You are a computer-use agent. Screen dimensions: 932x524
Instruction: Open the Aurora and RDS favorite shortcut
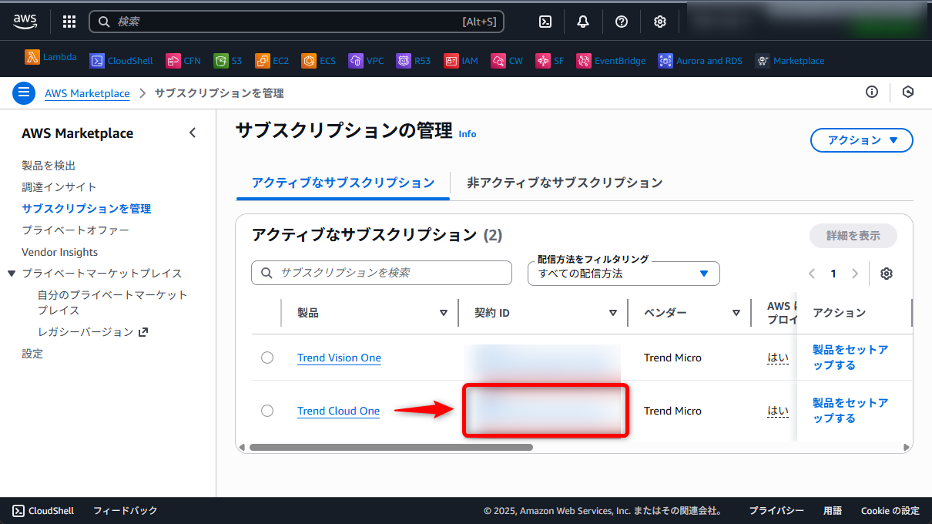[x=700, y=61]
